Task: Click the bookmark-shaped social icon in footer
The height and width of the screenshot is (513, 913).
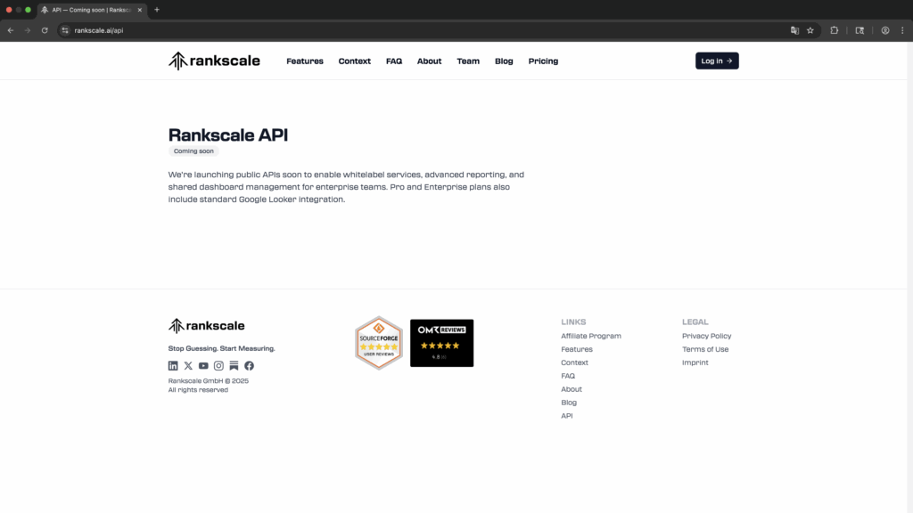Action: [x=234, y=366]
